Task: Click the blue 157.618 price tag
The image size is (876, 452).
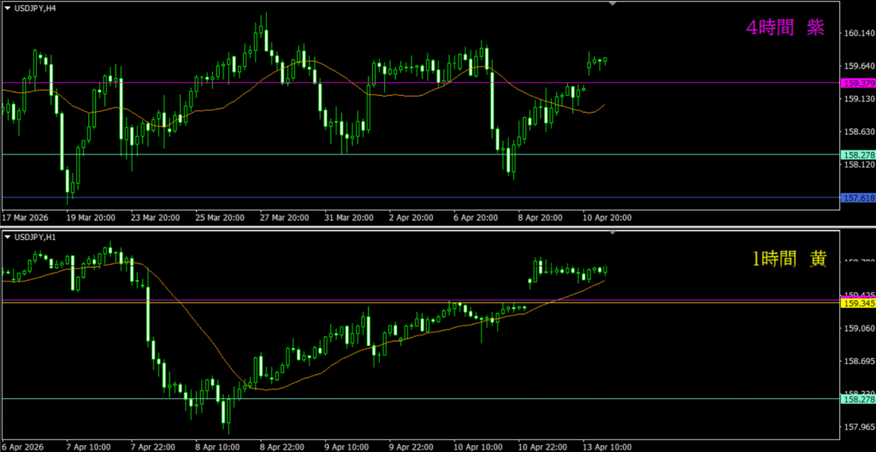Action: (856, 197)
